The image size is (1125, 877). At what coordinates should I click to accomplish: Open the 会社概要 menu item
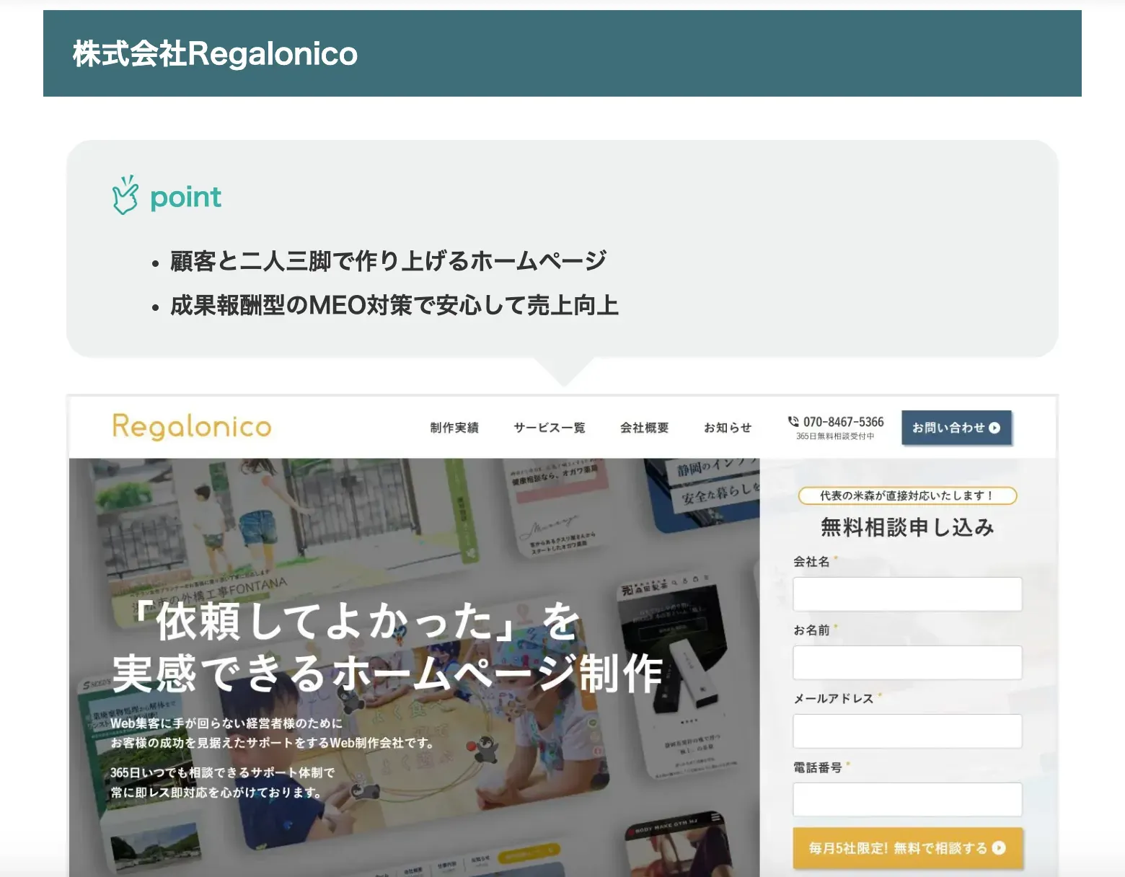coord(645,428)
